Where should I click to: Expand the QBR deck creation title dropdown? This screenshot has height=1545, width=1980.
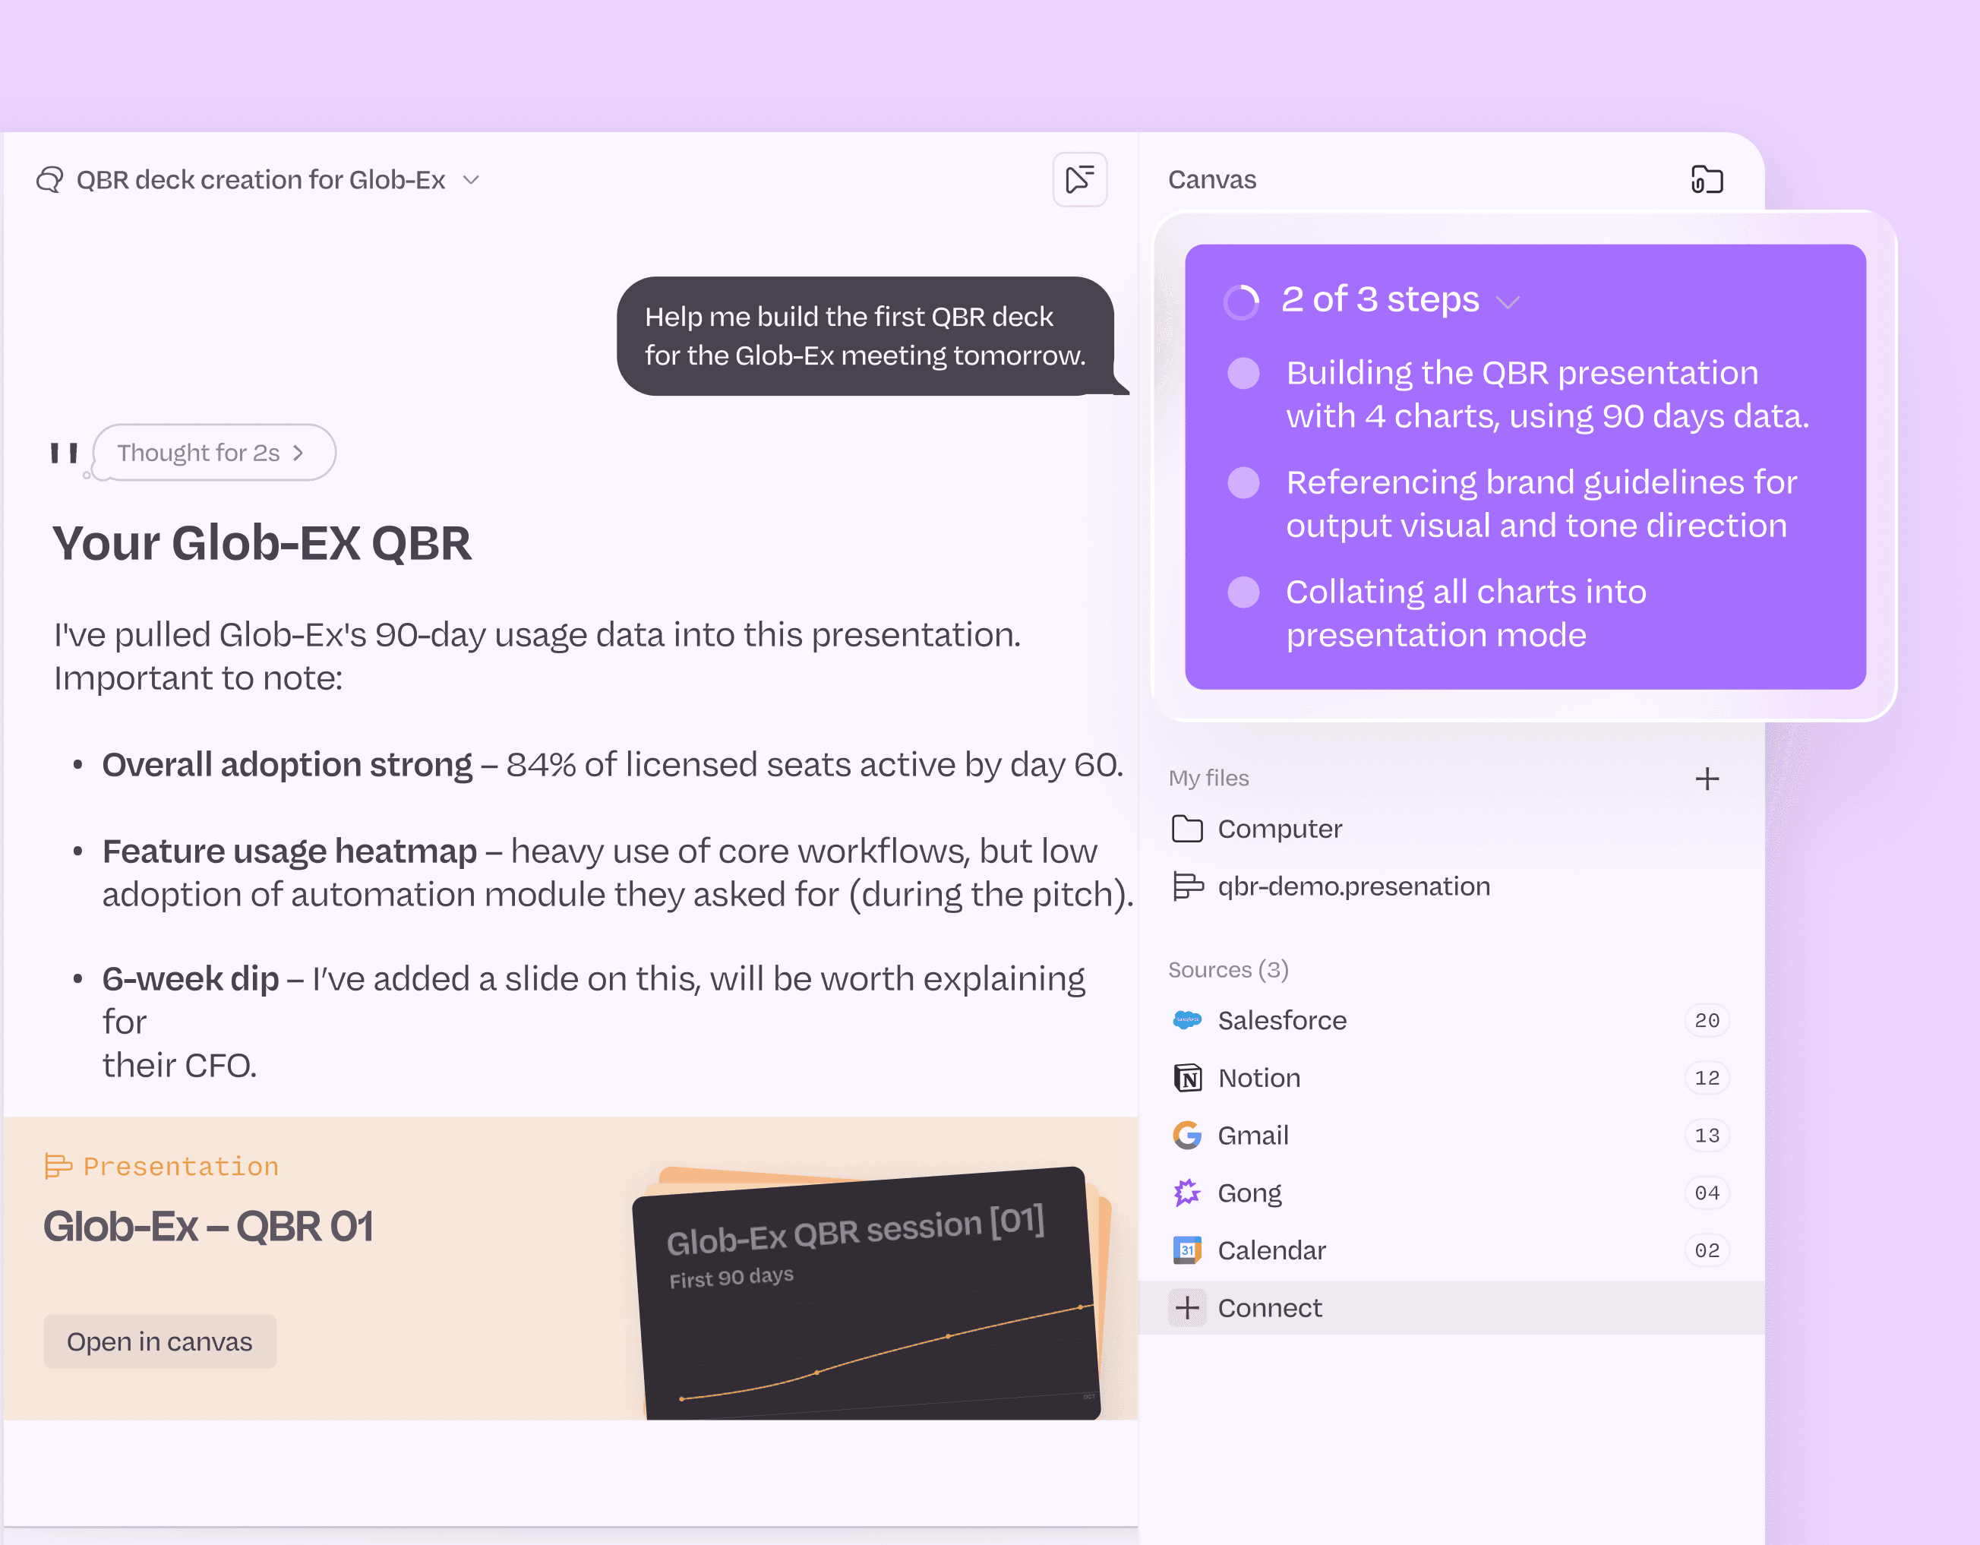tap(472, 181)
